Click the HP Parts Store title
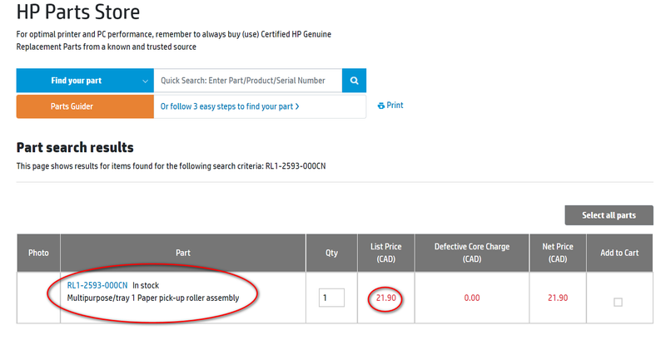The width and height of the screenshot is (666, 340). pyautogui.click(x=78, y=12)
